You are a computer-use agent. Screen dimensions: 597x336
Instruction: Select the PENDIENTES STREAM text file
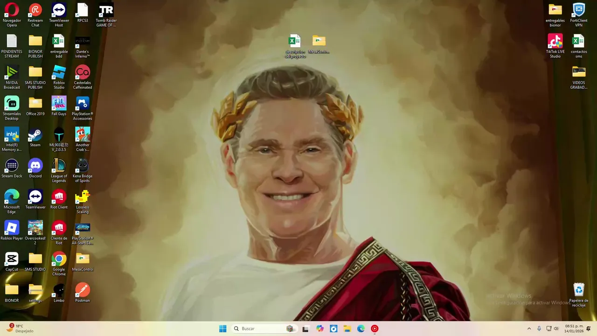coord(12,46)
